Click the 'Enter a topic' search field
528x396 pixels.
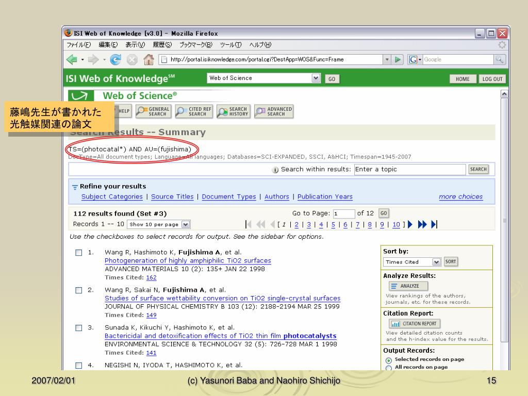(410, 169)
